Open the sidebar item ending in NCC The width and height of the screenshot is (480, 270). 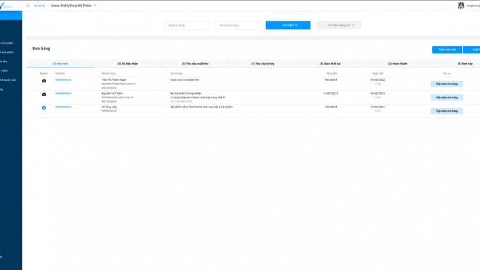point(4,71)
